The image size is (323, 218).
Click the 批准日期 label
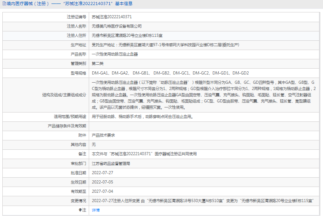(78, 173)
